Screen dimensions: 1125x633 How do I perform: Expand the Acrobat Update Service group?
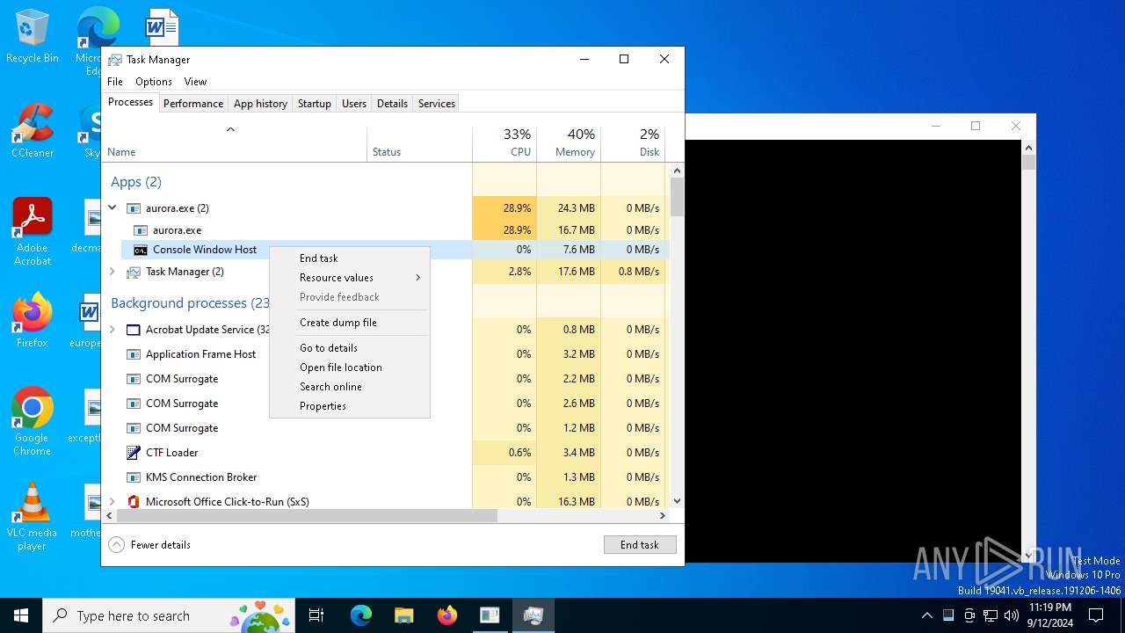pyautogui.click(x=112, y=330)
